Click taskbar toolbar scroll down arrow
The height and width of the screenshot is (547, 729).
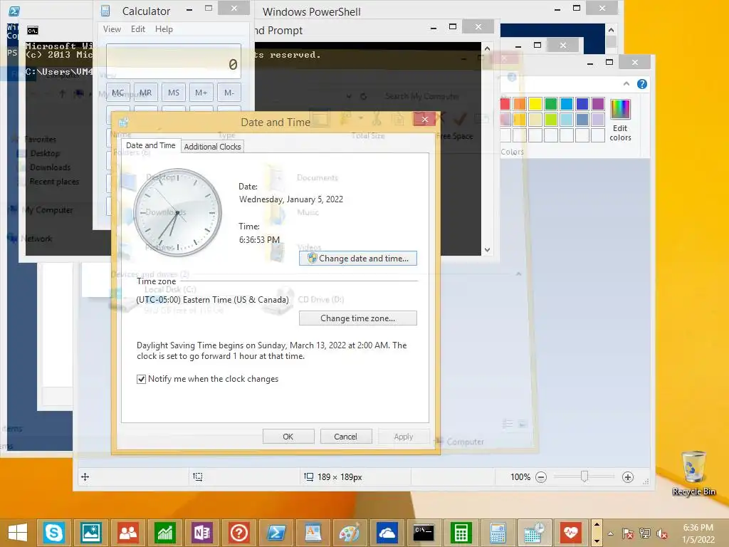click(597, 541)
